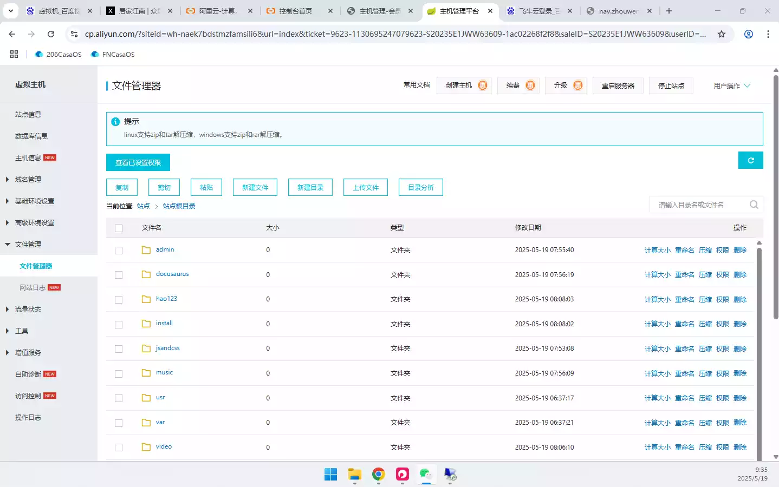Image resolution: width=779 pixels, height=487 pixels.
Task: Bookmark this page with the star icon
Action: pos(722,34)
